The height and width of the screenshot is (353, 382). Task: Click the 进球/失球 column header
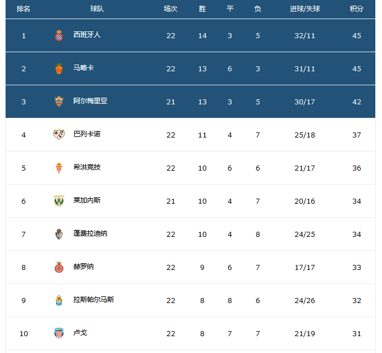point(305,9)
